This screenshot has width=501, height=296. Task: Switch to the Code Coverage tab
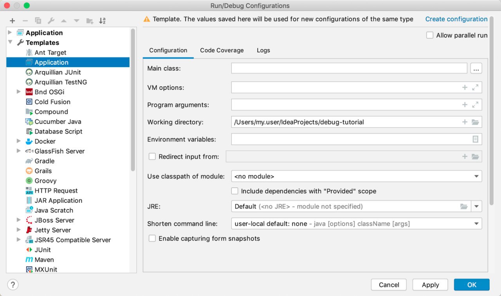pos(222,50)
